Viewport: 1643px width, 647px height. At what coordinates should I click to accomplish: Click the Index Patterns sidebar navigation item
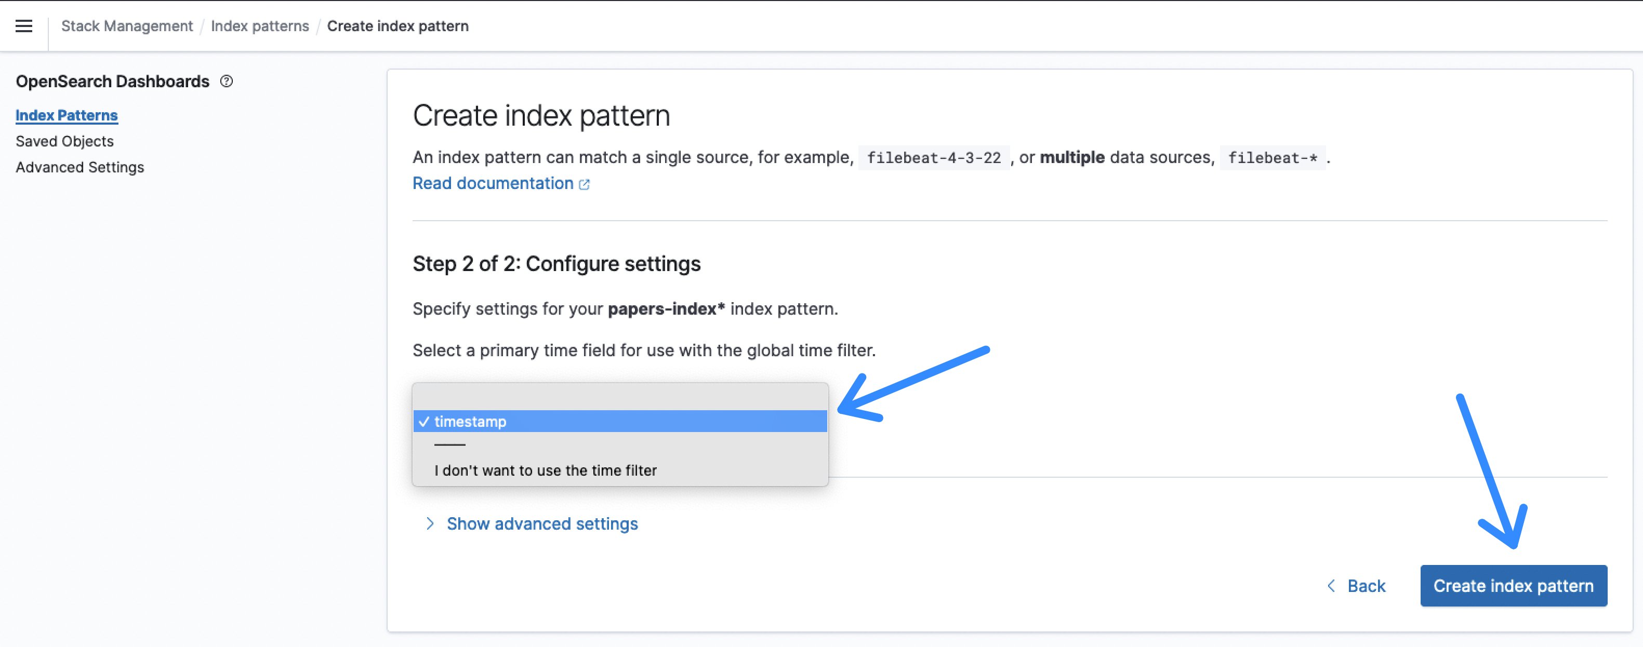66,115
